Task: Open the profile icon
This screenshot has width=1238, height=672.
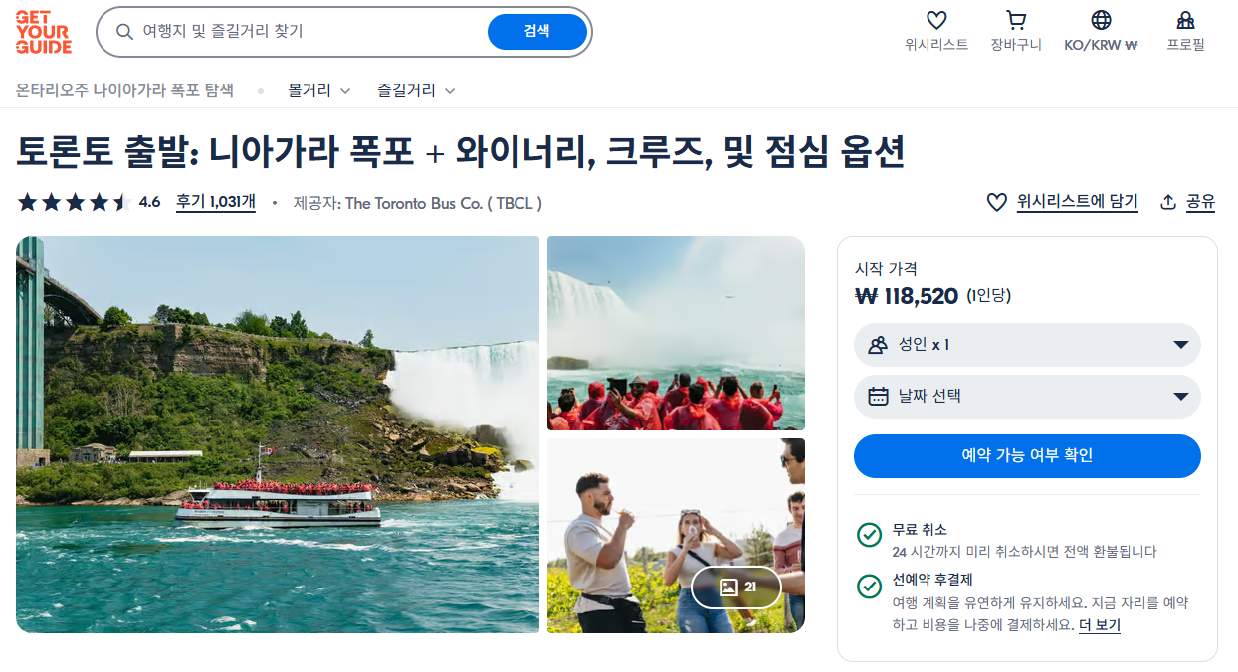Action: pos(1185,20)
